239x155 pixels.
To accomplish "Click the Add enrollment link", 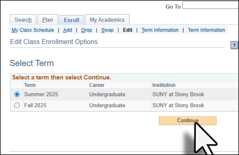I will click(x=68, y=30).
